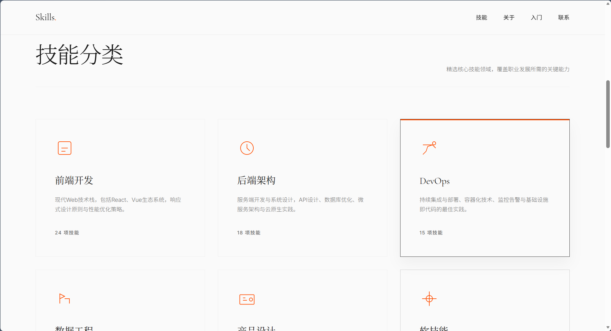This screenshot has height=331, width=611.
Task: Click the Skills. logo
Action: coord(46,17)
